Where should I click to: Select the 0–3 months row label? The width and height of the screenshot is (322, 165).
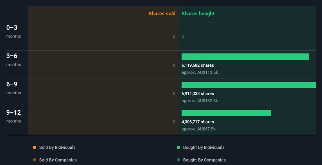pyautogui.click(x=14, y=31)
